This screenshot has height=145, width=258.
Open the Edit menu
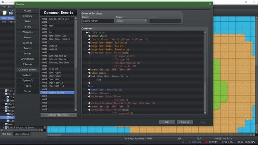click(x=10, y=7)
